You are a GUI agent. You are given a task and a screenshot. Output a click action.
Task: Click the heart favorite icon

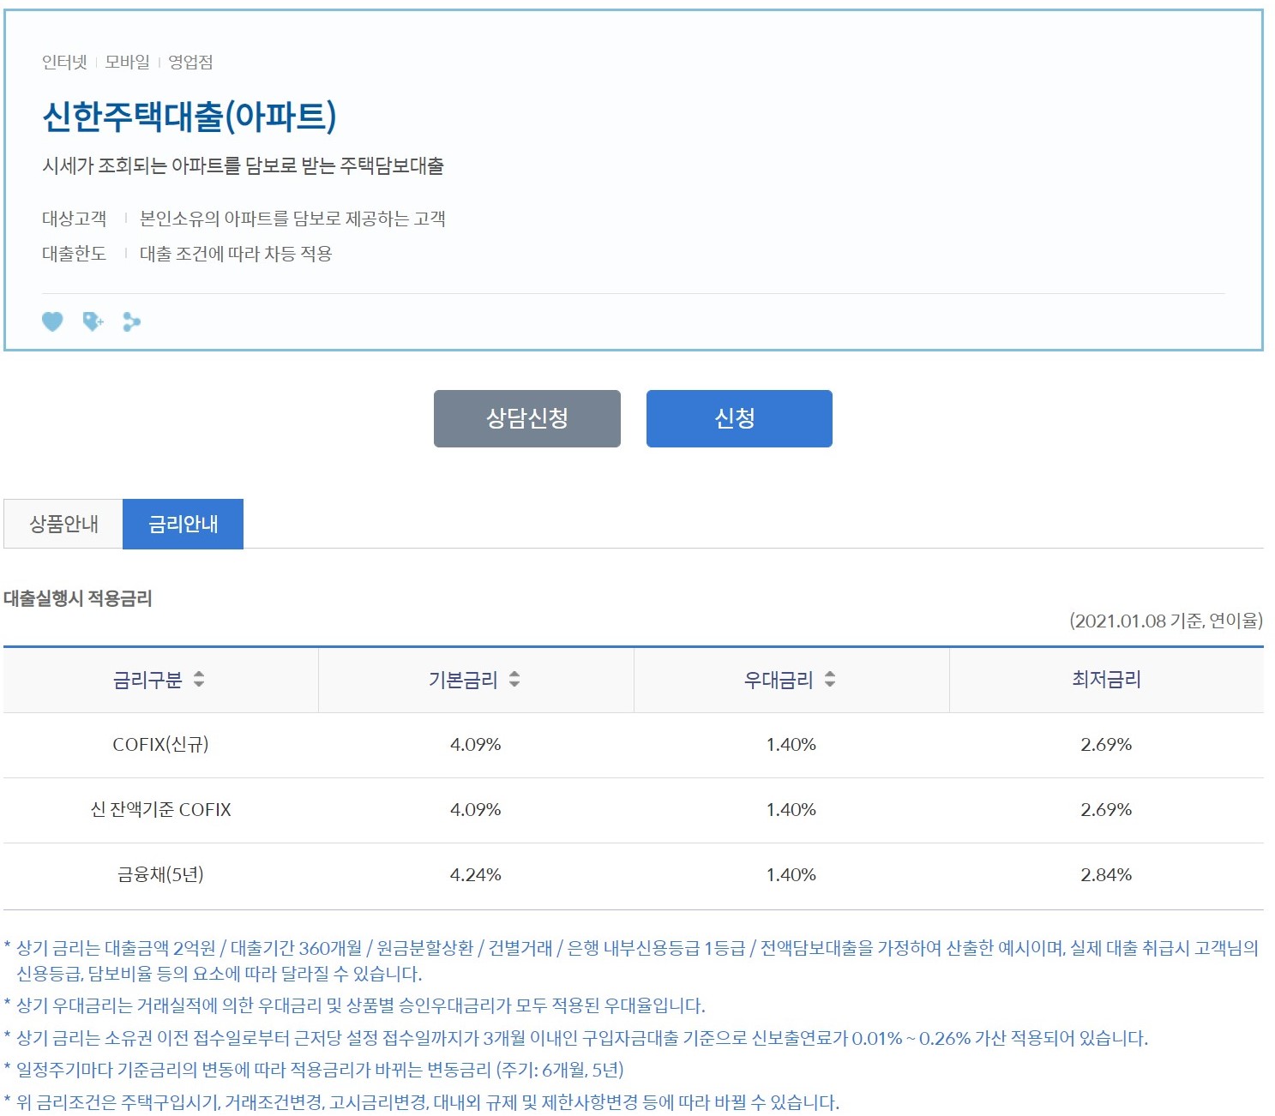click(52, 321)
